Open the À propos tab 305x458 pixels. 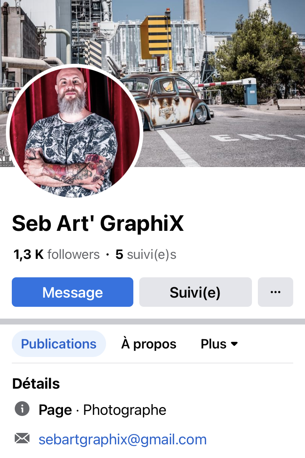tap(149, 344)
